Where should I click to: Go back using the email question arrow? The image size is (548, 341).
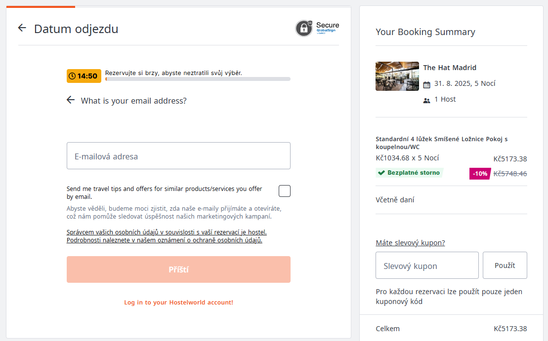pyautogui.click(x=71, y=100)
